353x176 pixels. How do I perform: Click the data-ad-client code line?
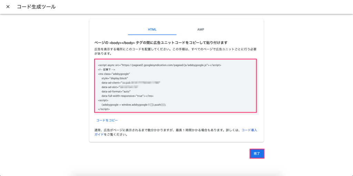coord(131,82)
